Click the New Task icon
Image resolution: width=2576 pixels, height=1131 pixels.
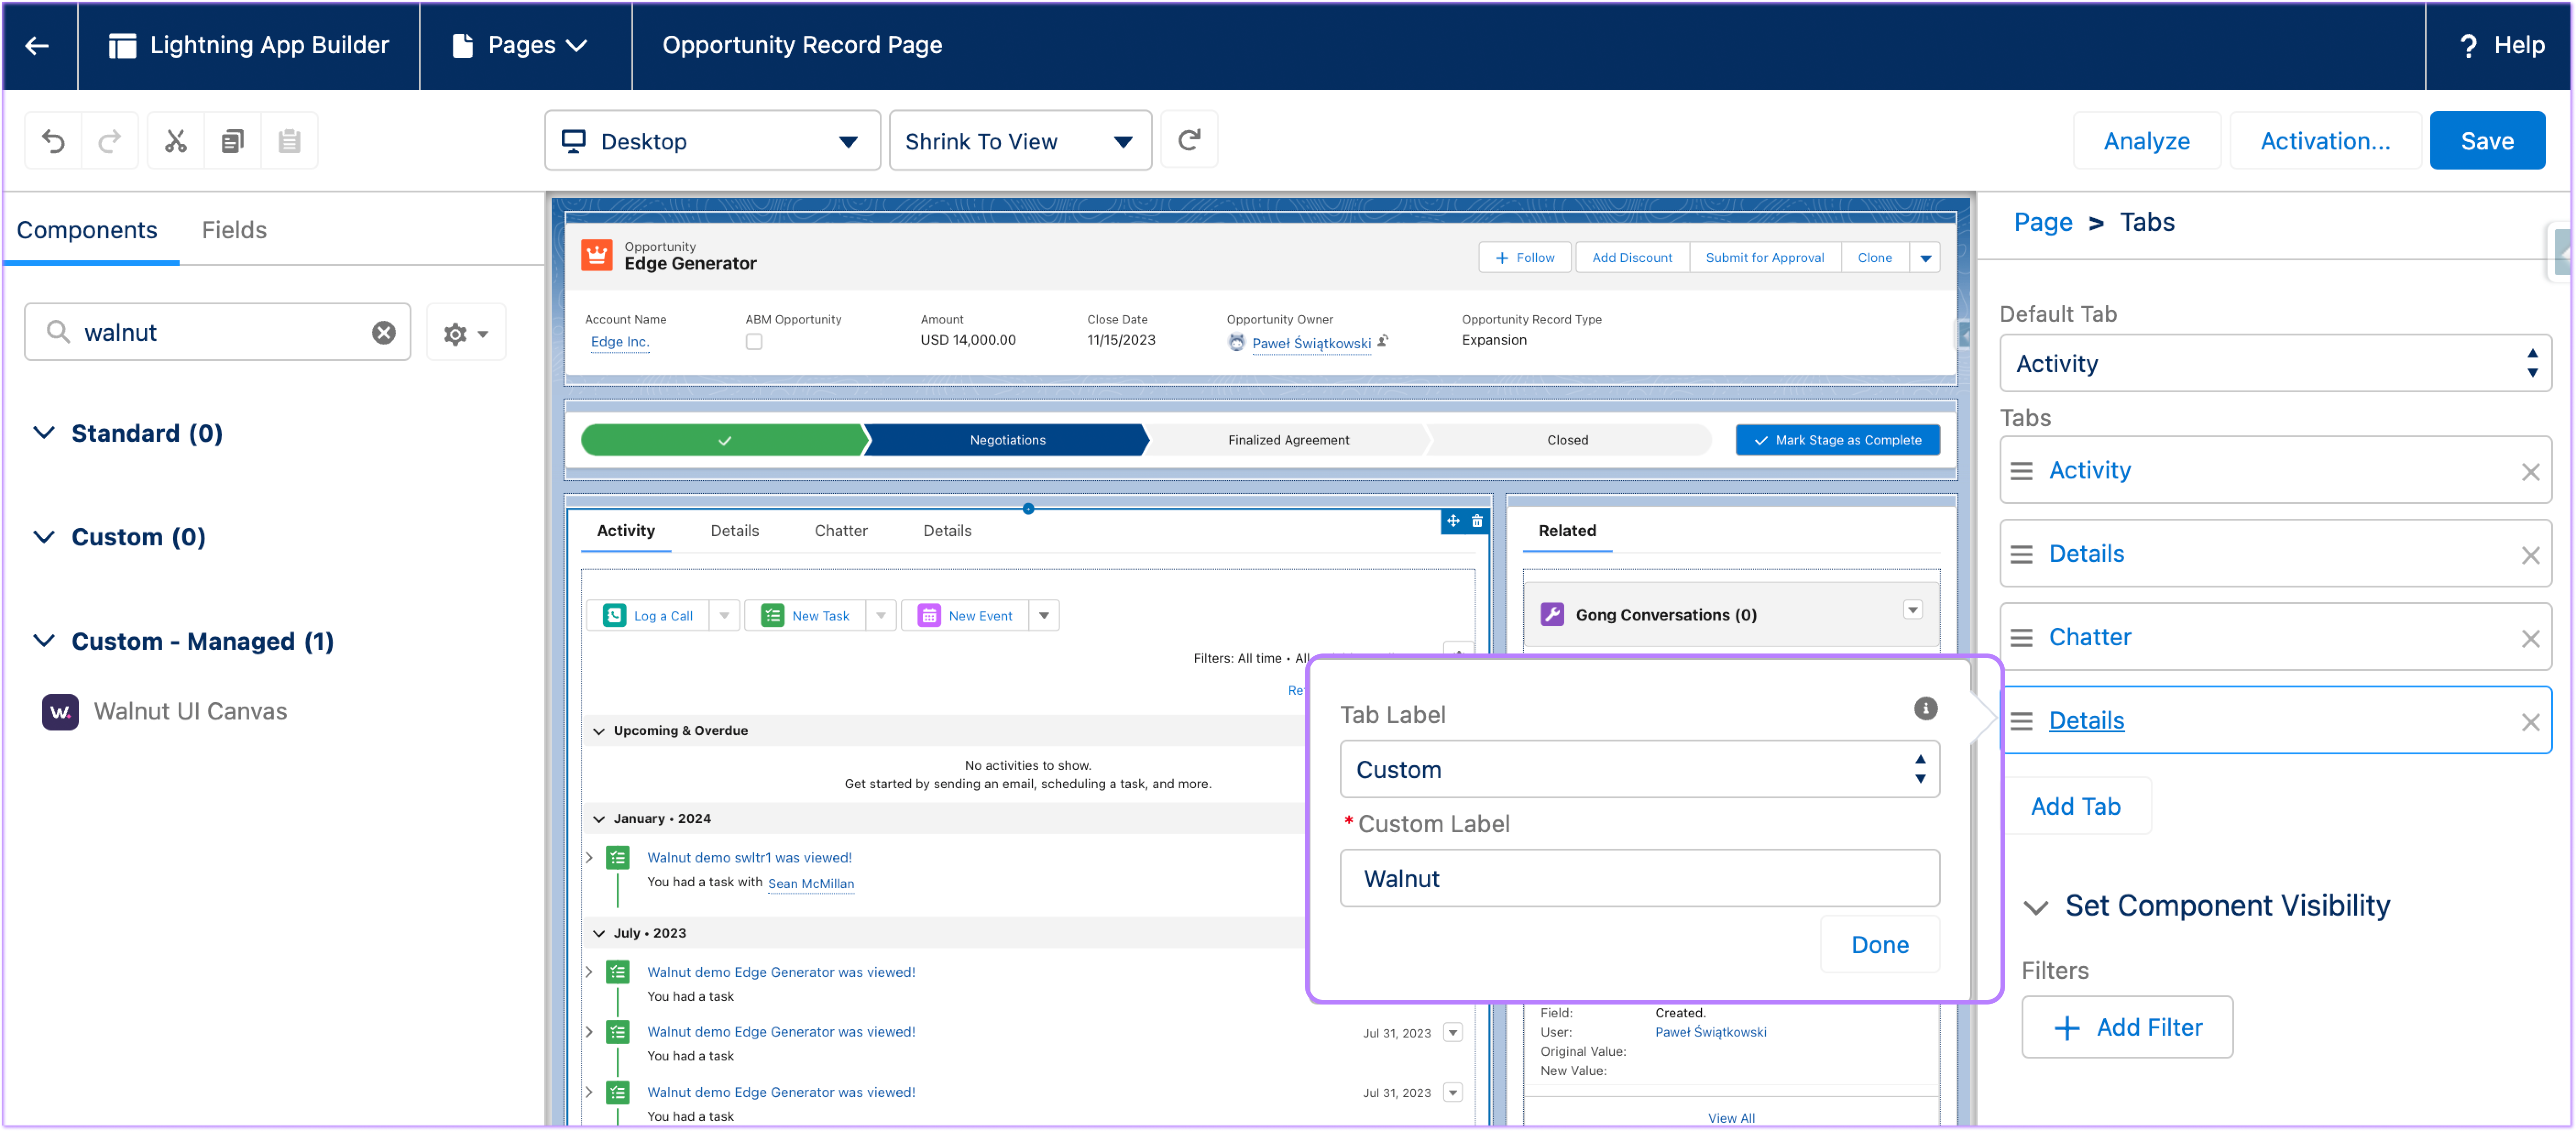point(772,616)
